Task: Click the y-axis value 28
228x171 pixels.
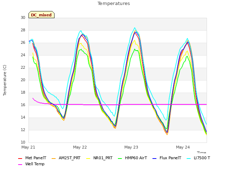Action: (x=23, y=30)
